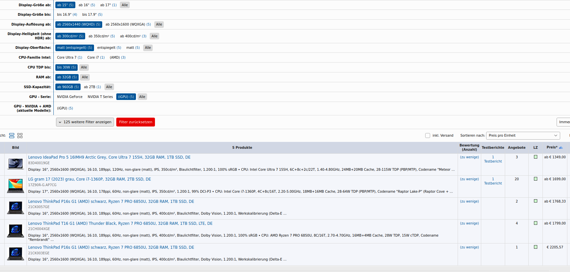The width and height of the screenshot is (570, 272).
Task: Toggle ab 2560x1440 (WQHD) resolution filter
Action: 79,24
